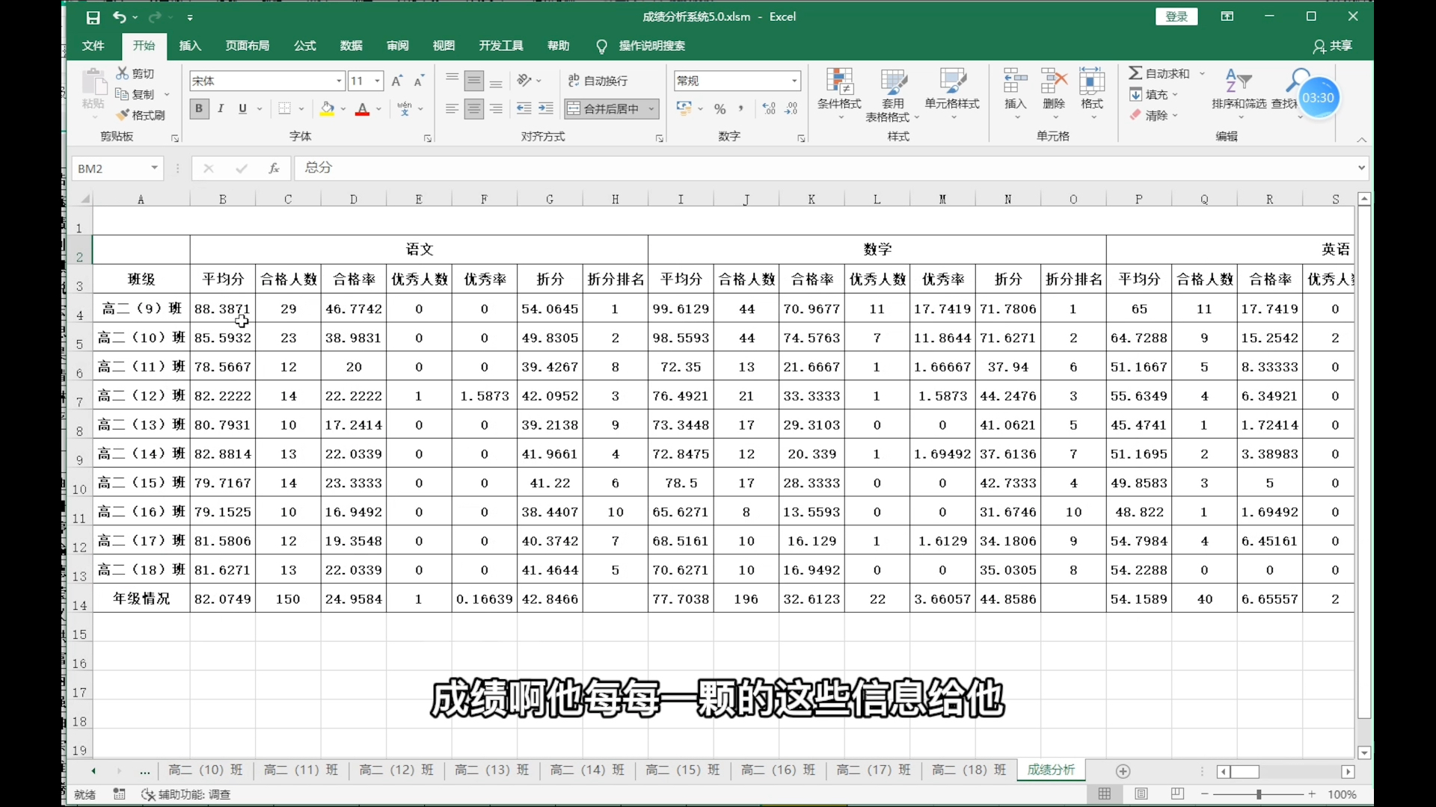This screenshot has width=1436, height=807.
Task: Adjust the zoom slider in status bar
Action: click(x=1259, y=794)
